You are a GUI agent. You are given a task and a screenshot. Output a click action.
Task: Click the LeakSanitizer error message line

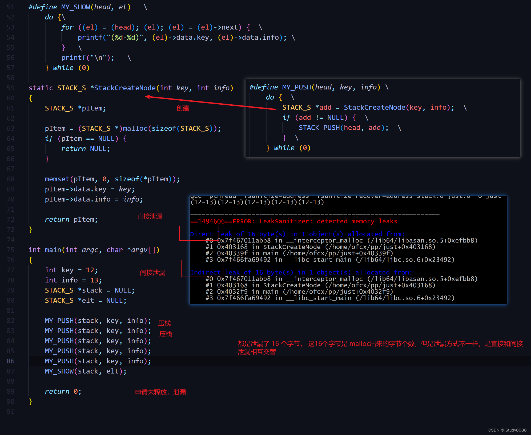293,221
